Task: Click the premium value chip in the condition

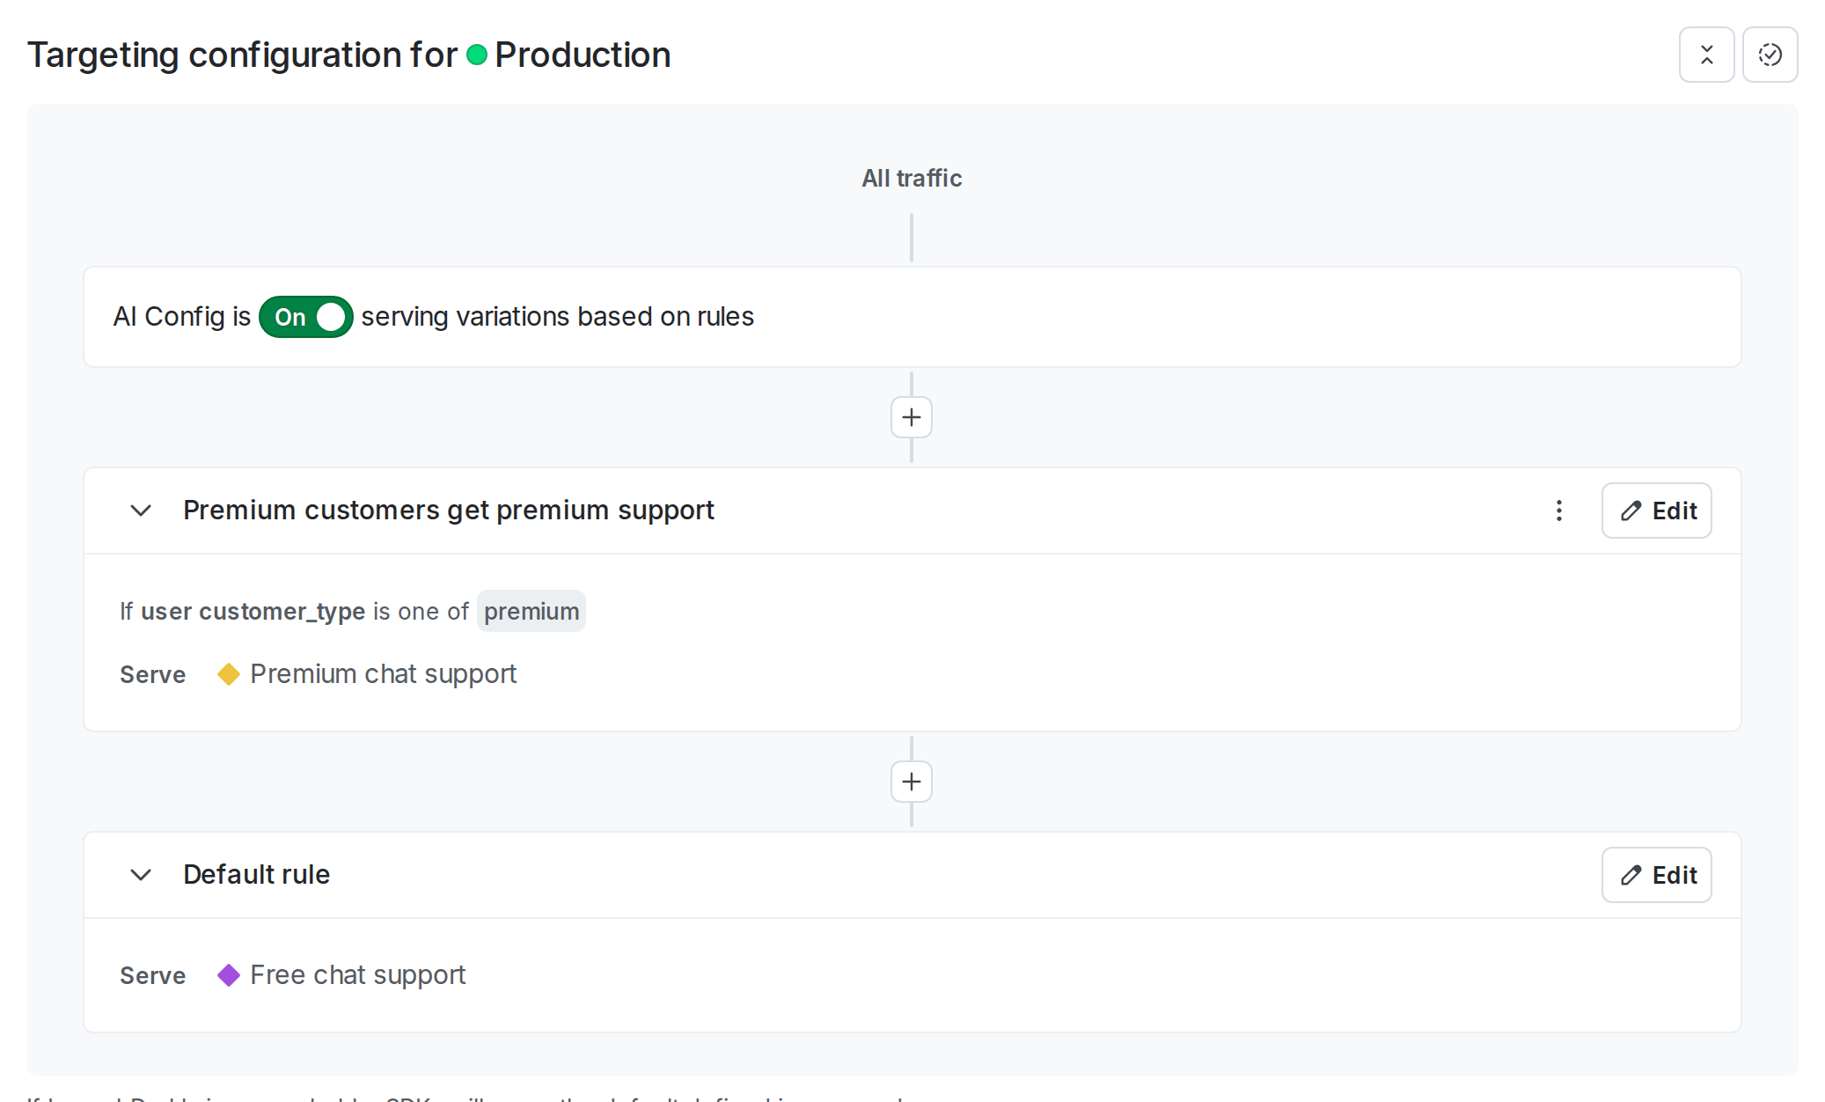Action: 531,611
